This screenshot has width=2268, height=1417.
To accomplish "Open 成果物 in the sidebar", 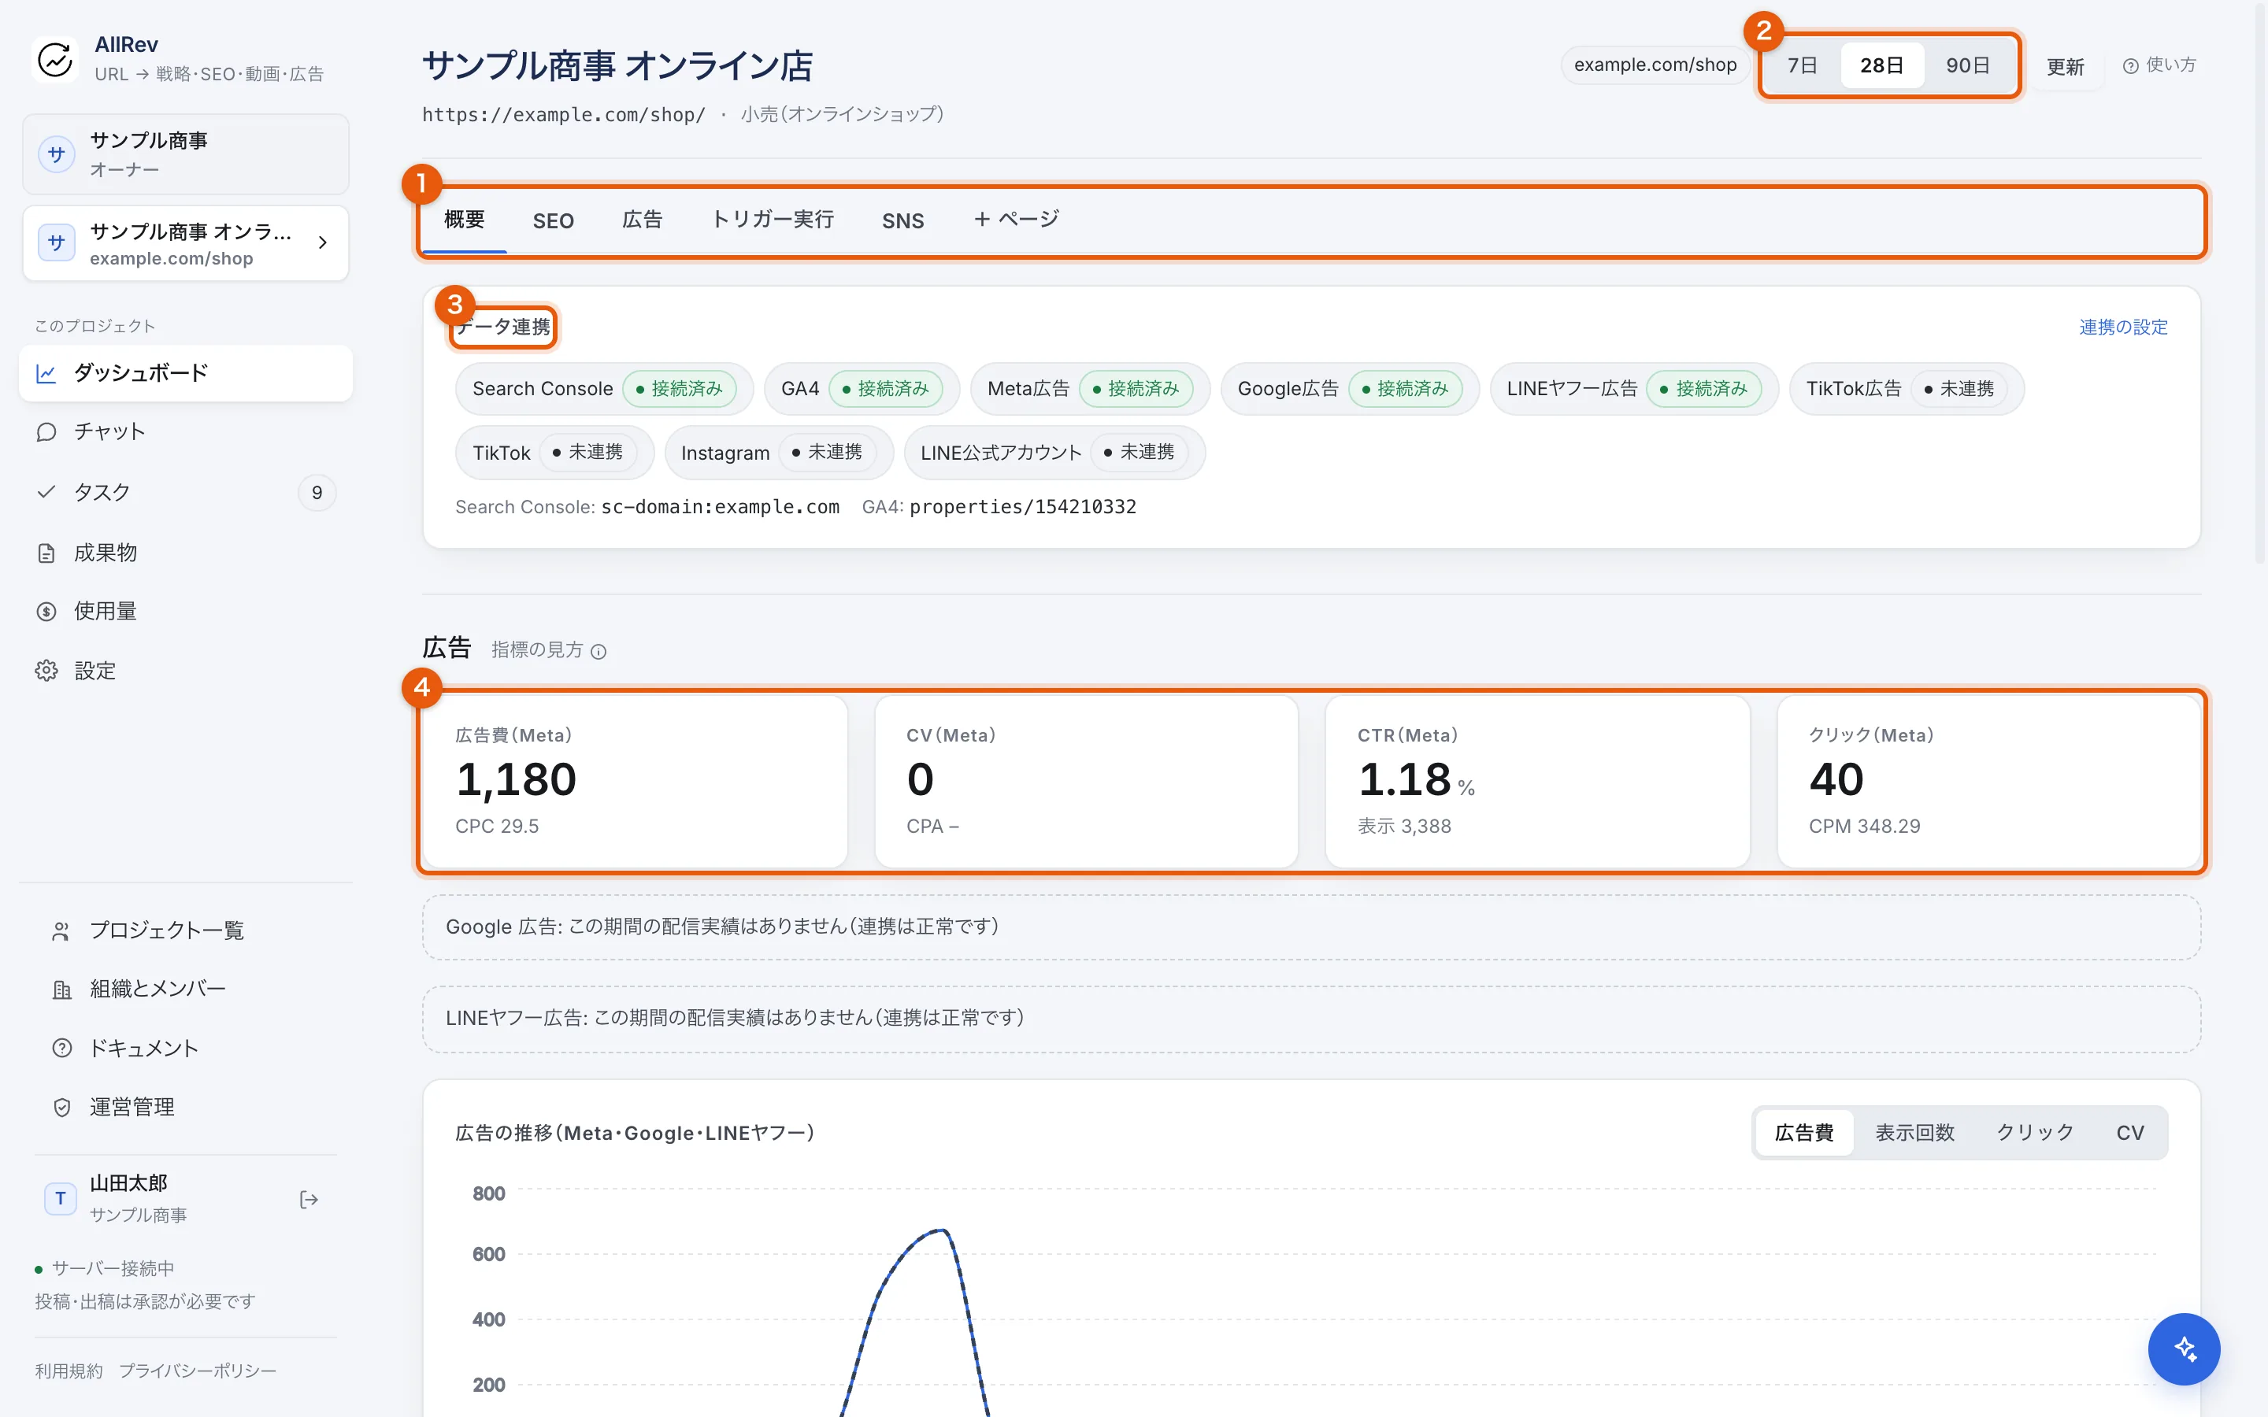I will click(186, 553).
